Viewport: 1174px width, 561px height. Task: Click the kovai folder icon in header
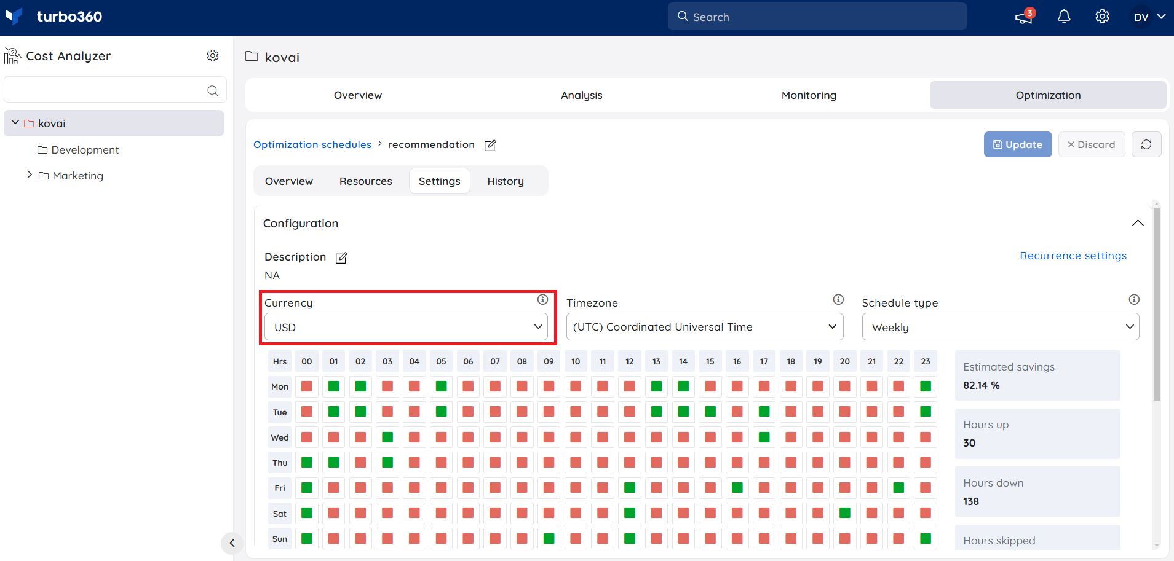(252, 57)
